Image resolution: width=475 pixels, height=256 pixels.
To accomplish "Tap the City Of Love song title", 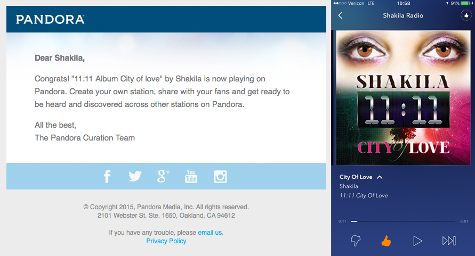I will (x=356, y=177).
